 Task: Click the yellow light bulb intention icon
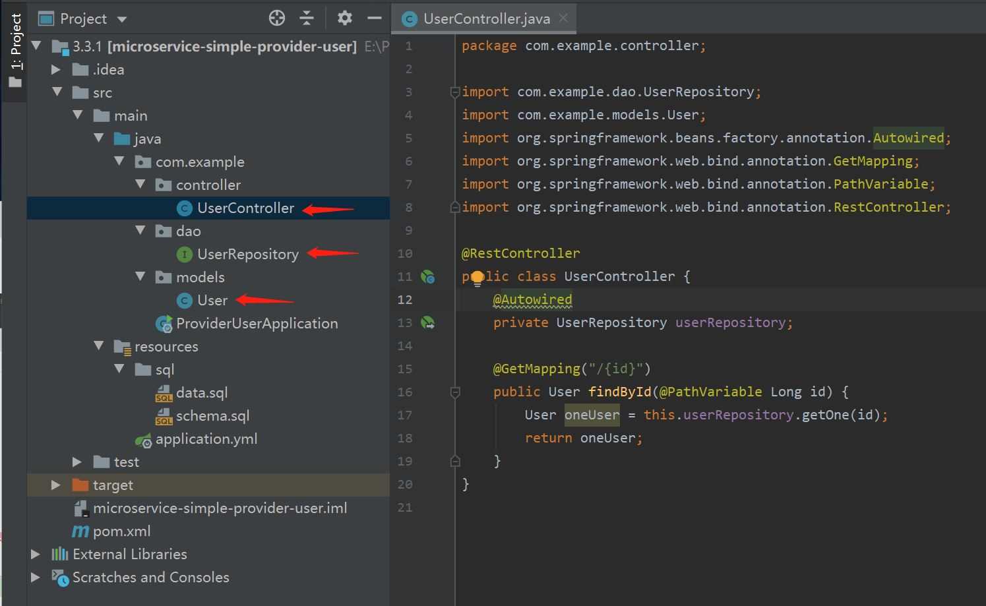click(x=477, y=278)
